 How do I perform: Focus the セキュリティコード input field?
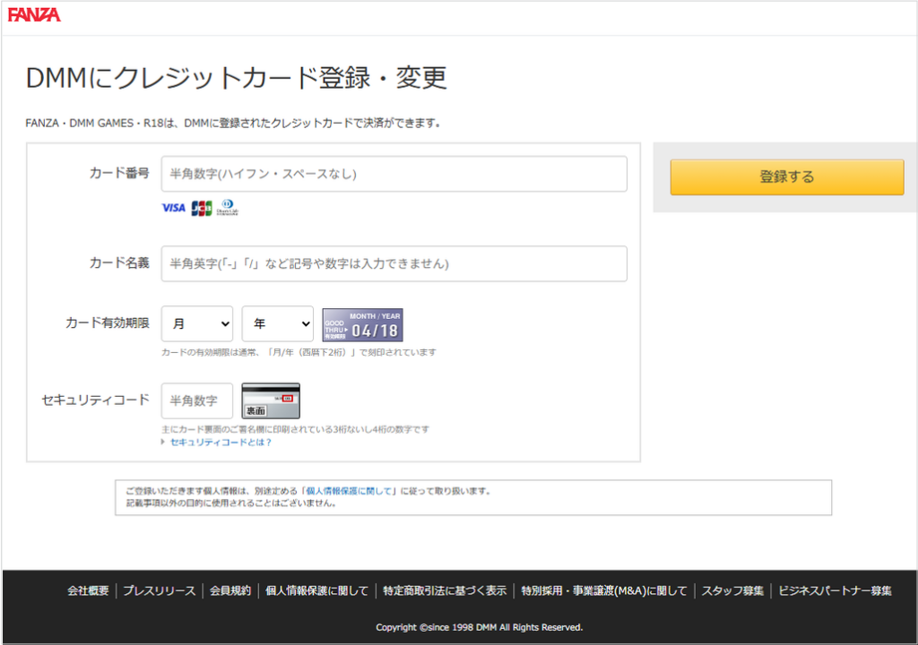(x=197, y=401)
